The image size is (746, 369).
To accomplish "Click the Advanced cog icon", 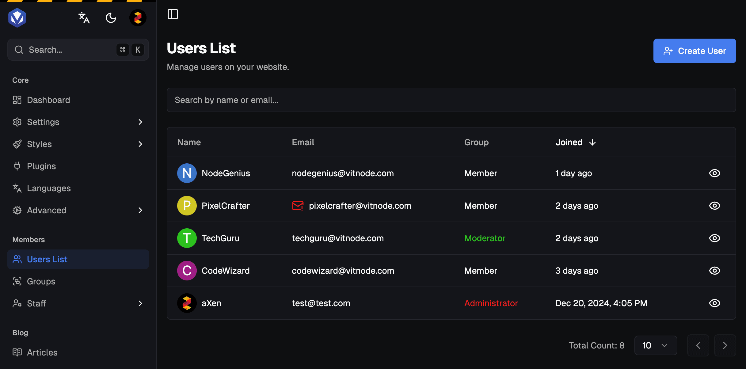I will pyautogui.click(x=17, y=210).
